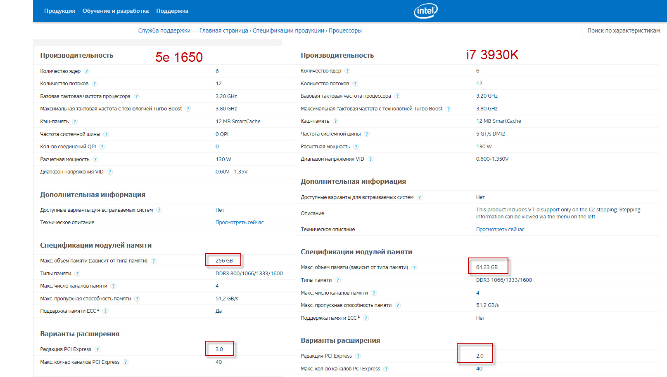The image size is (667, 377).
Task: Help icon for кол-во каналов PCI Express, right
Action: coord(386,369)
